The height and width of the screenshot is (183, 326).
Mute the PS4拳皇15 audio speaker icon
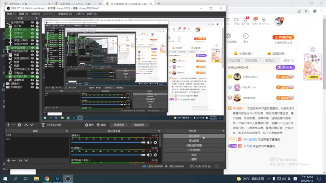[x=149, y=155]
